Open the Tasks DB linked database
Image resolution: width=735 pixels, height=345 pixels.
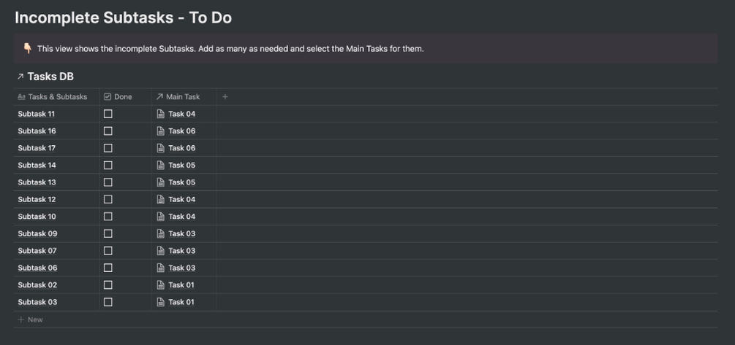pyautogui.click(x=50, y=77)
